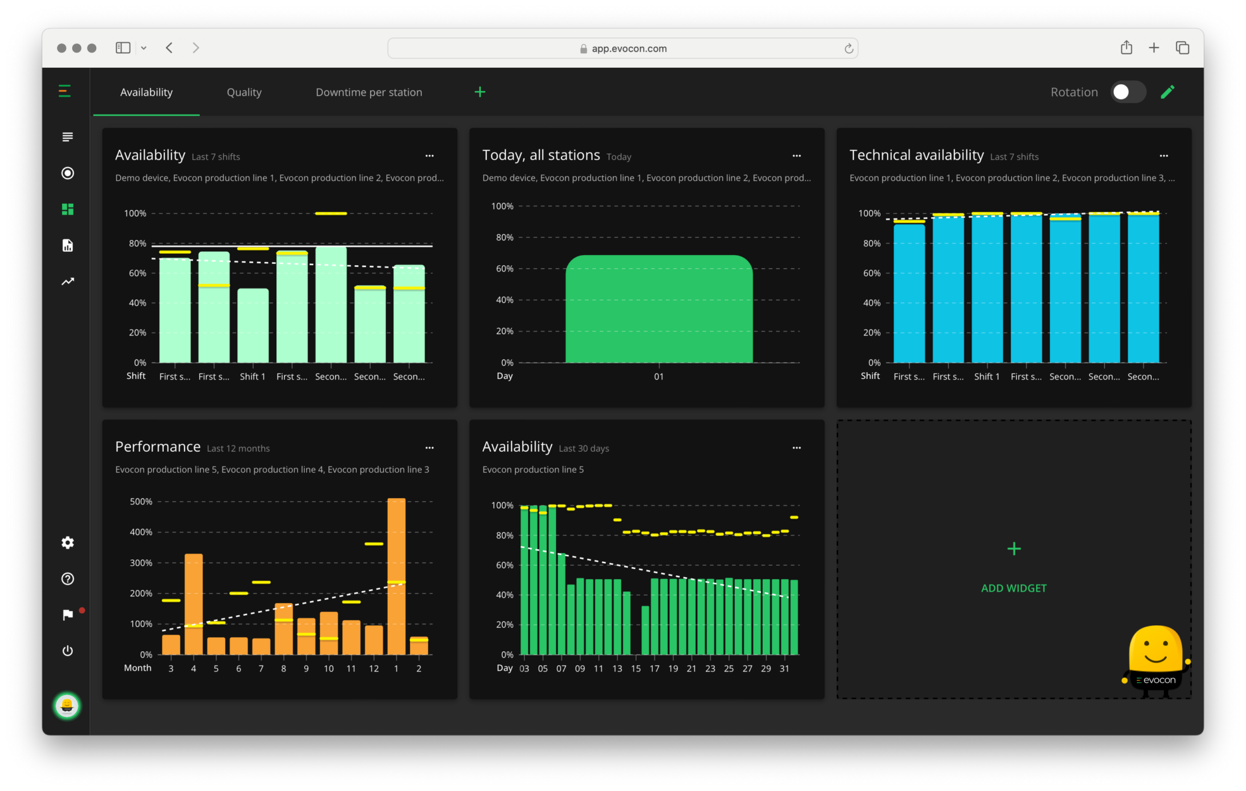The width and height of the screenshot is (1246, 791).
Task: Click the tall orange bar for month 1
Action: tap(397, 576)
